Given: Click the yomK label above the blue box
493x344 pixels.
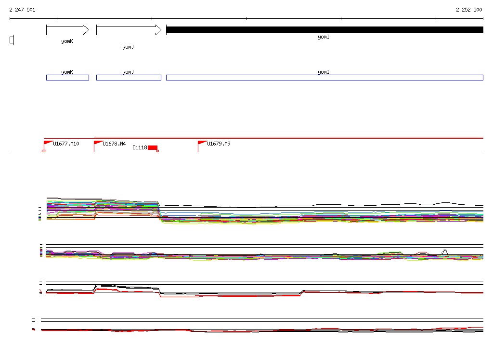Looking at the screenshot, I should (x=67, y=72).
